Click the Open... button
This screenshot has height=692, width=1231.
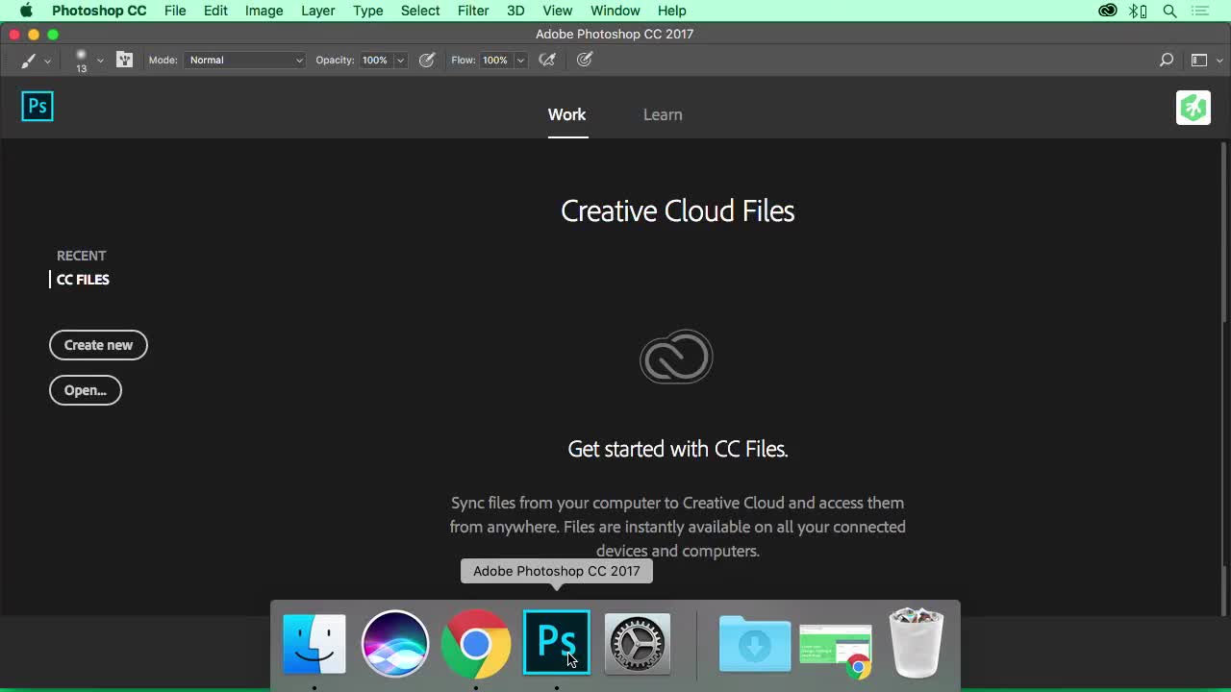tap(86, 390)
